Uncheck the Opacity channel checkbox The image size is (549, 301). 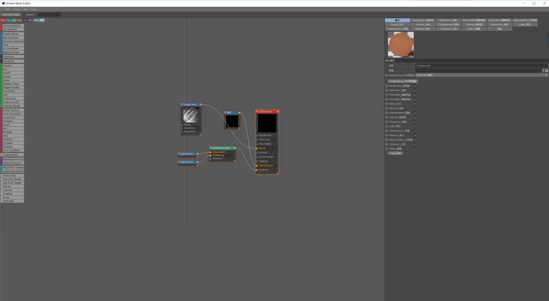pos(415,117)
